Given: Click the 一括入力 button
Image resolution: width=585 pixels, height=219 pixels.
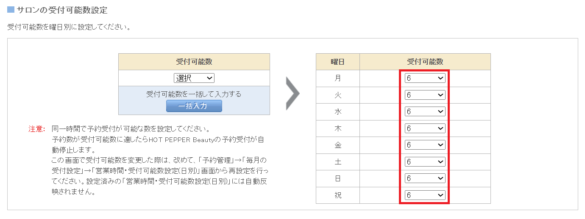Looking at the screenshot, I should [194, 106].
